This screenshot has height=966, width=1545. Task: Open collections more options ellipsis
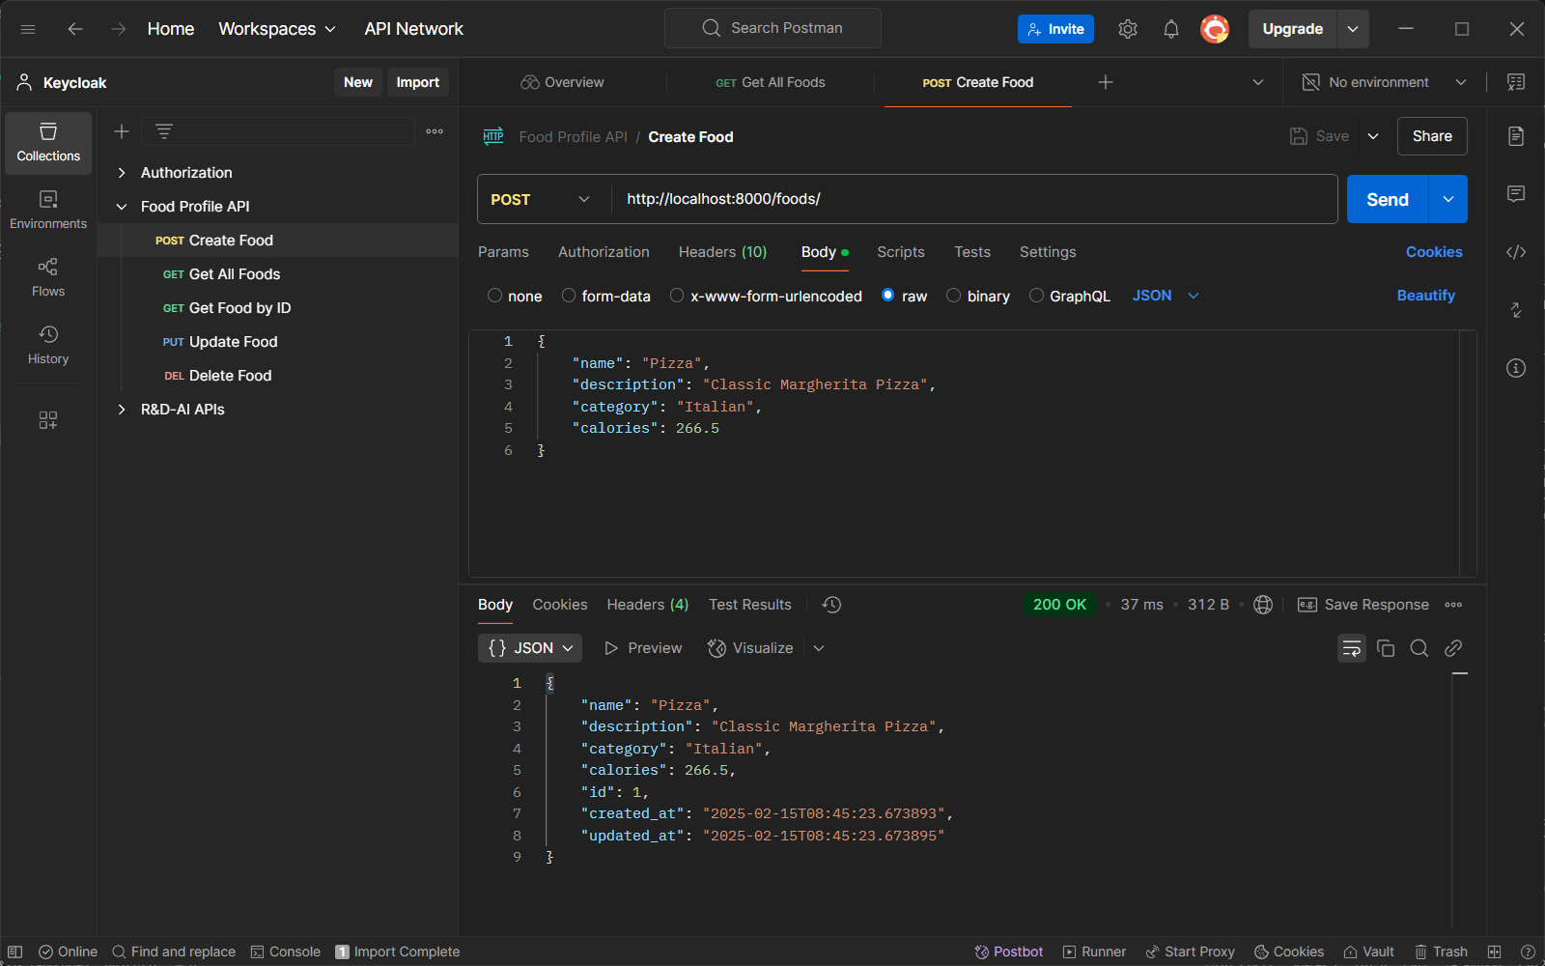[435, 131]
